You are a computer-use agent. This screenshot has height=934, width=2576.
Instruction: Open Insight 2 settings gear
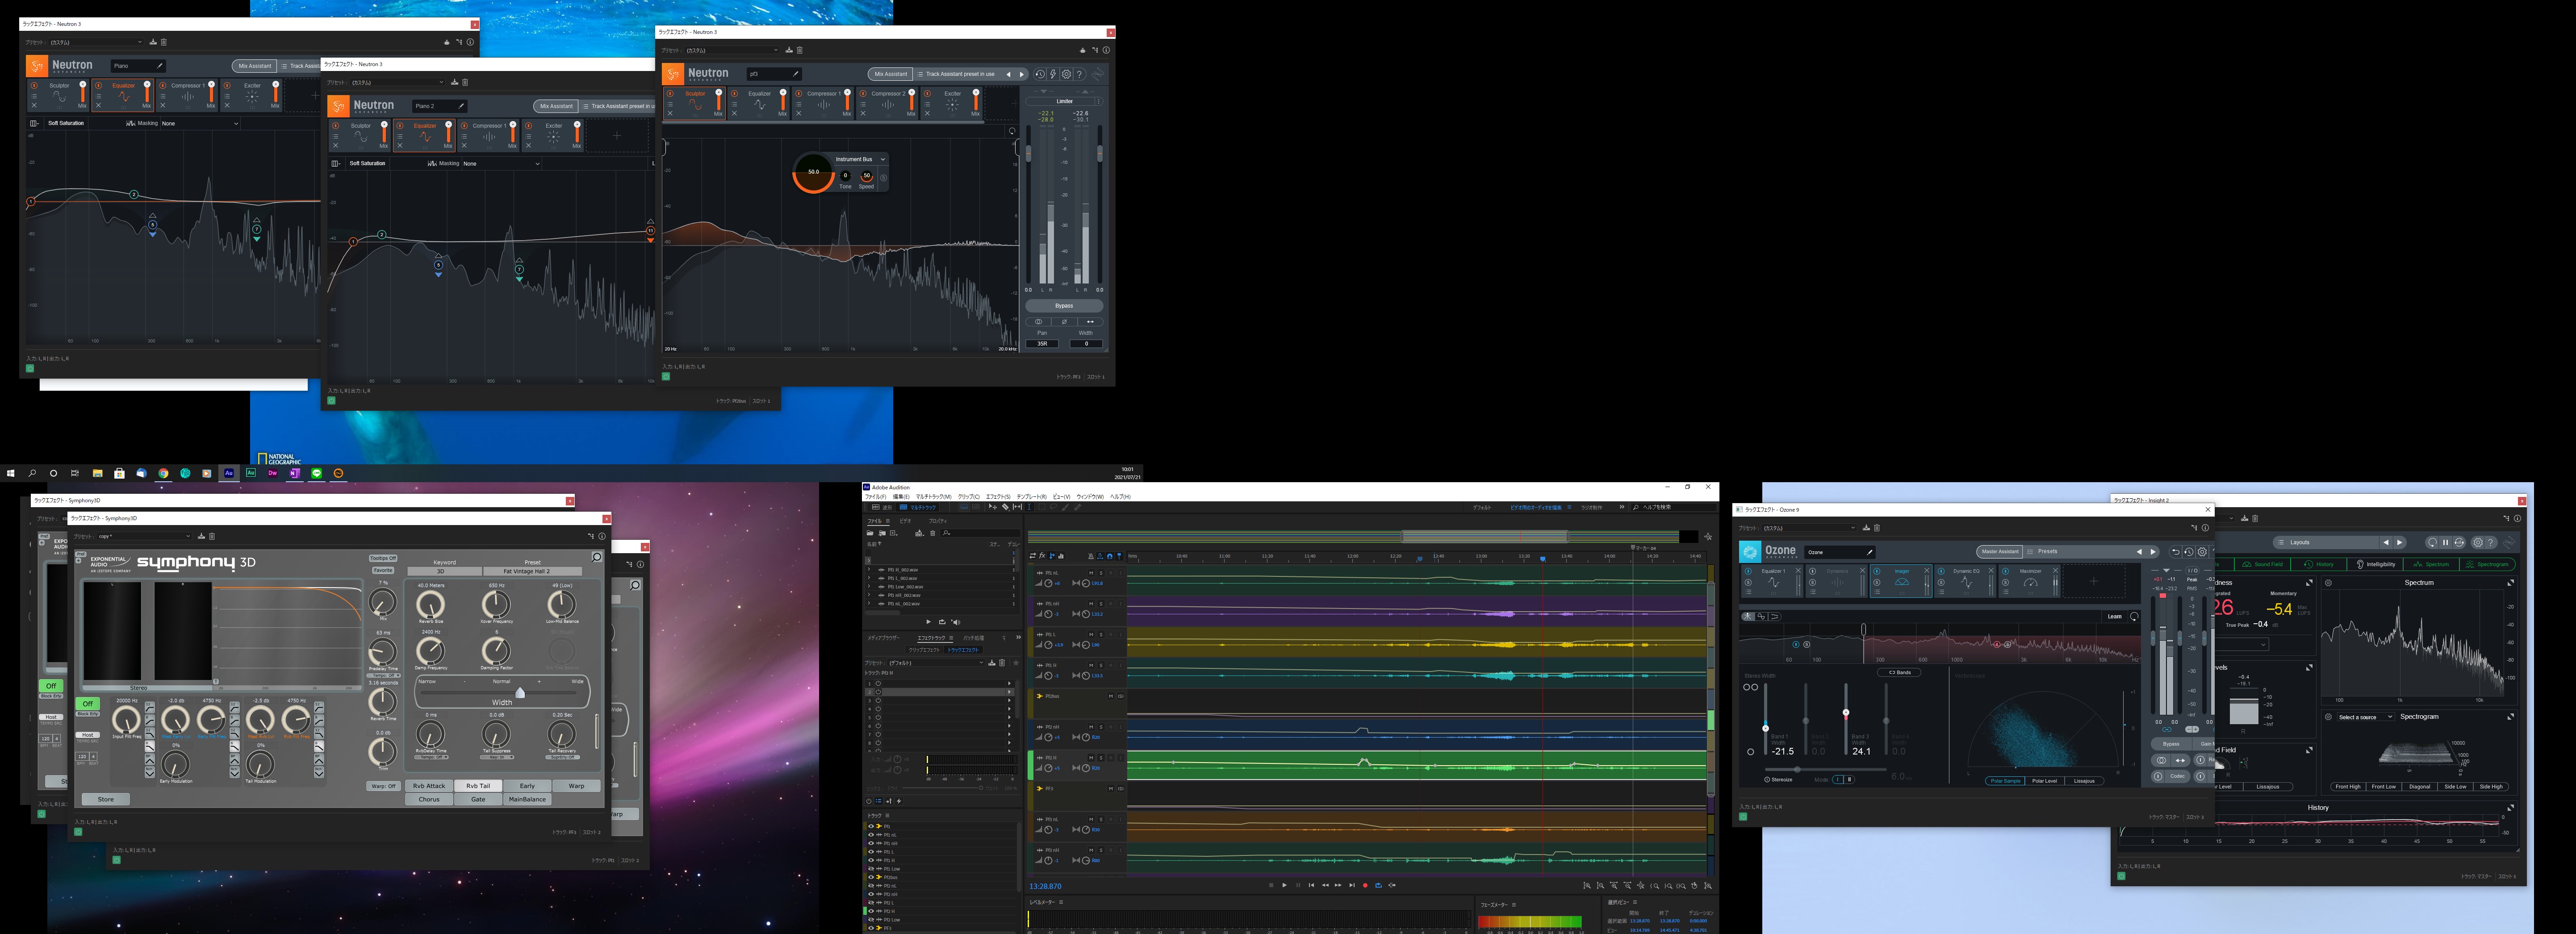[2478, 542]
